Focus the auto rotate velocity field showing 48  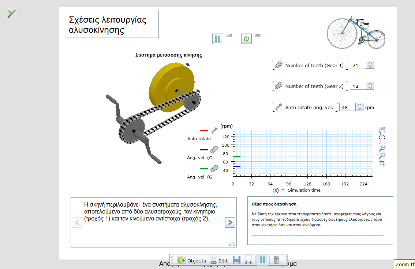coord(347,107)
